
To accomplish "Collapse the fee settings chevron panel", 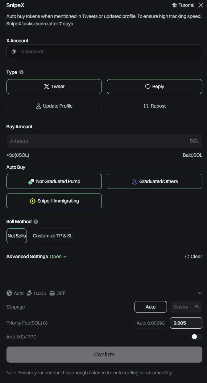I will [x=200, y=293].
